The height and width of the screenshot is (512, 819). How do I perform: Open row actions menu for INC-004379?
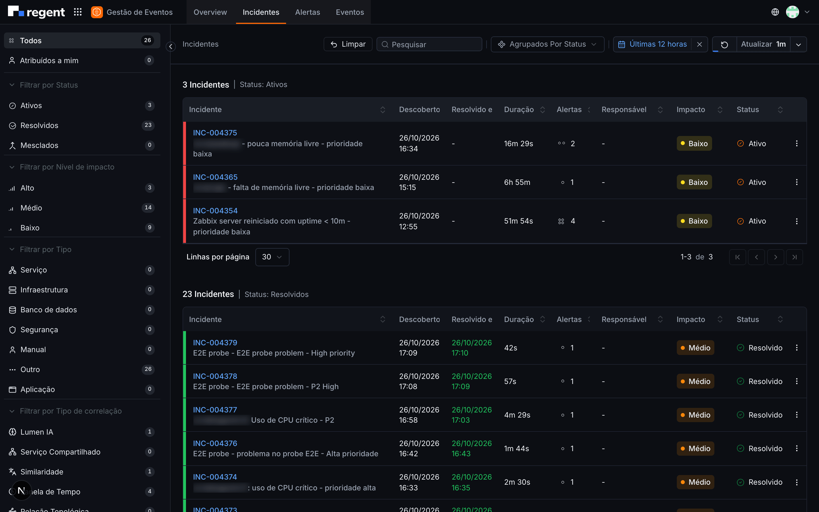pyautogui.click(x=797, y=348)
